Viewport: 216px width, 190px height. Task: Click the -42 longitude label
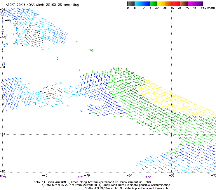click(45, 175)
